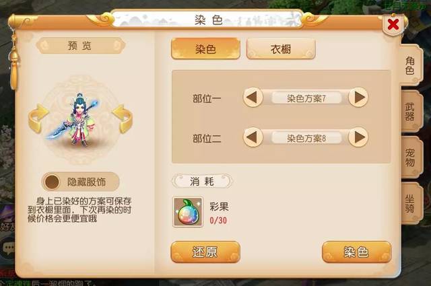Click the 还原 button
The width and height of the screenshot is (431, 286).
[x=205, y=252]
